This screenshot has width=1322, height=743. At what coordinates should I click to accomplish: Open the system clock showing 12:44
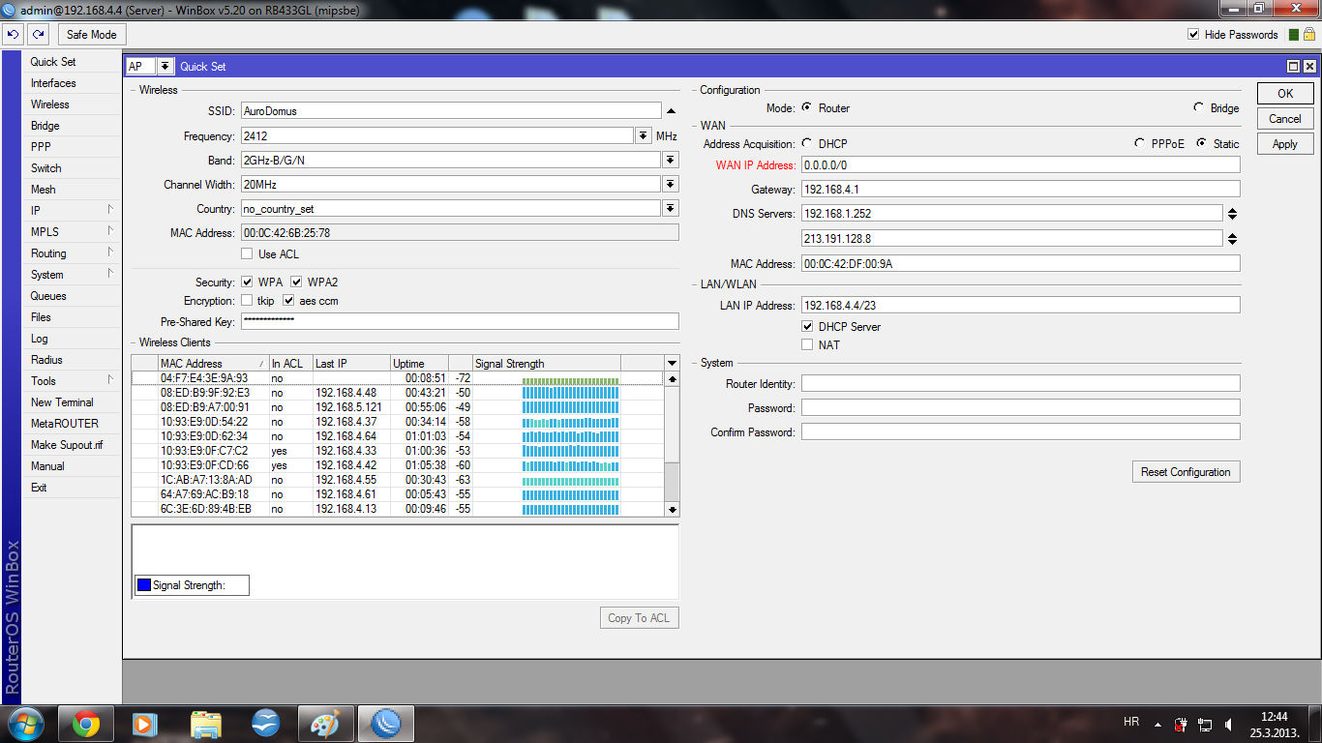[x=1275, y=724]
